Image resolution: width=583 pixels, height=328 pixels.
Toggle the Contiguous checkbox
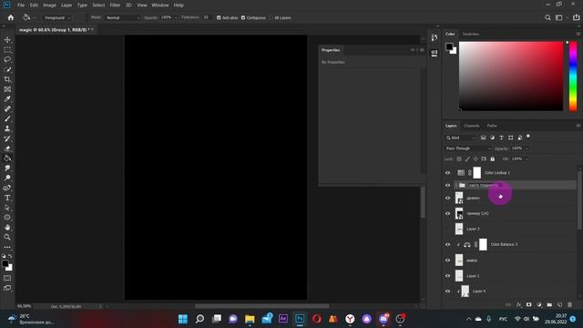(243, 17)
